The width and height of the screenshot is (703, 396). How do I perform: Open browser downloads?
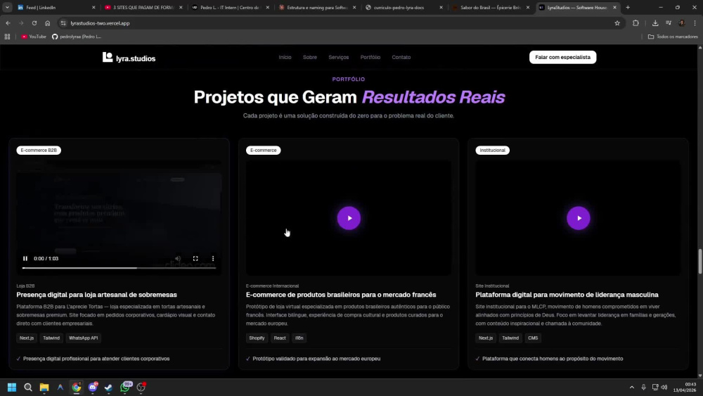[x=655, y=23]
